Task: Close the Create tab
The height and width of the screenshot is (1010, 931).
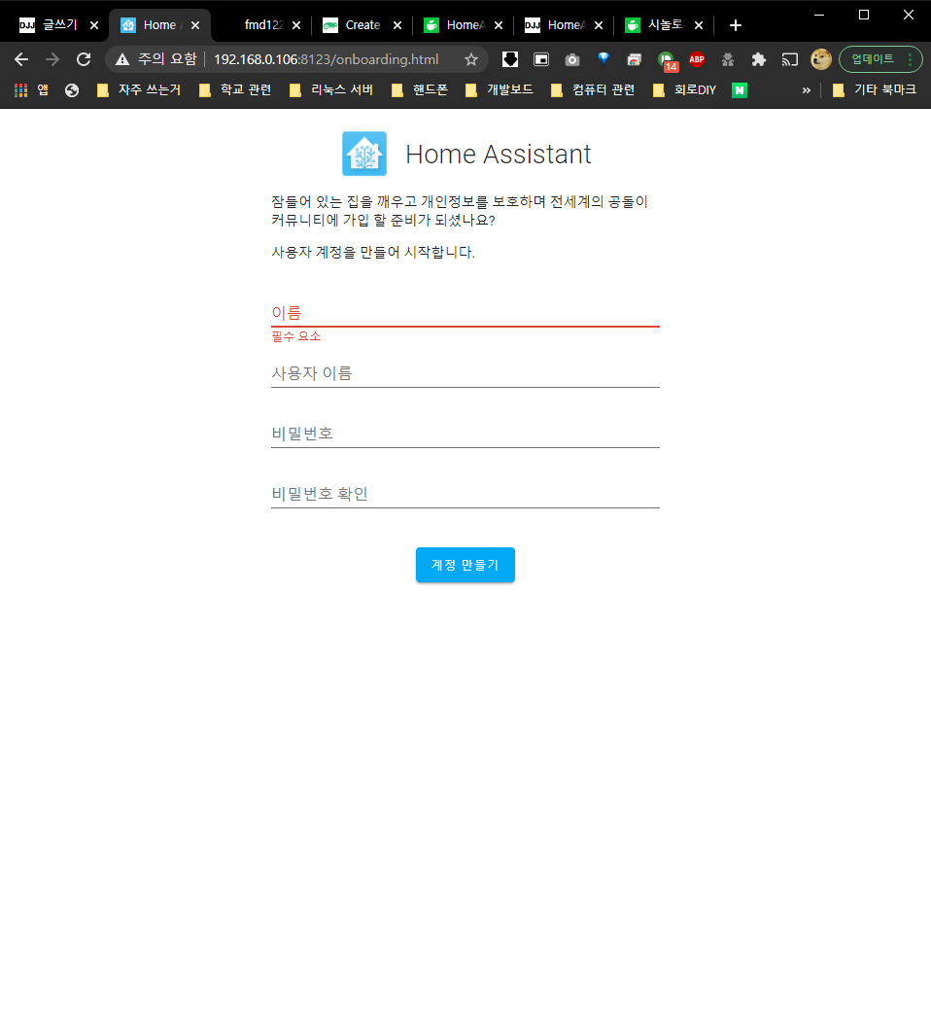Action: tap(397, 25)
